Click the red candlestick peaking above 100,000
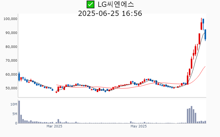Image resolution: width=220 pixels, height=137 pixels. [x=201, y=24]
